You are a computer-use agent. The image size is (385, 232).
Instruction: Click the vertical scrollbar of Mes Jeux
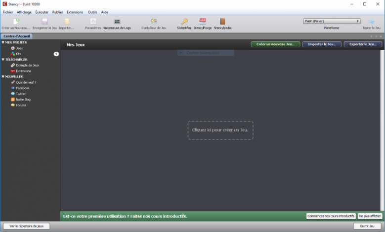(x=382, y=130)
